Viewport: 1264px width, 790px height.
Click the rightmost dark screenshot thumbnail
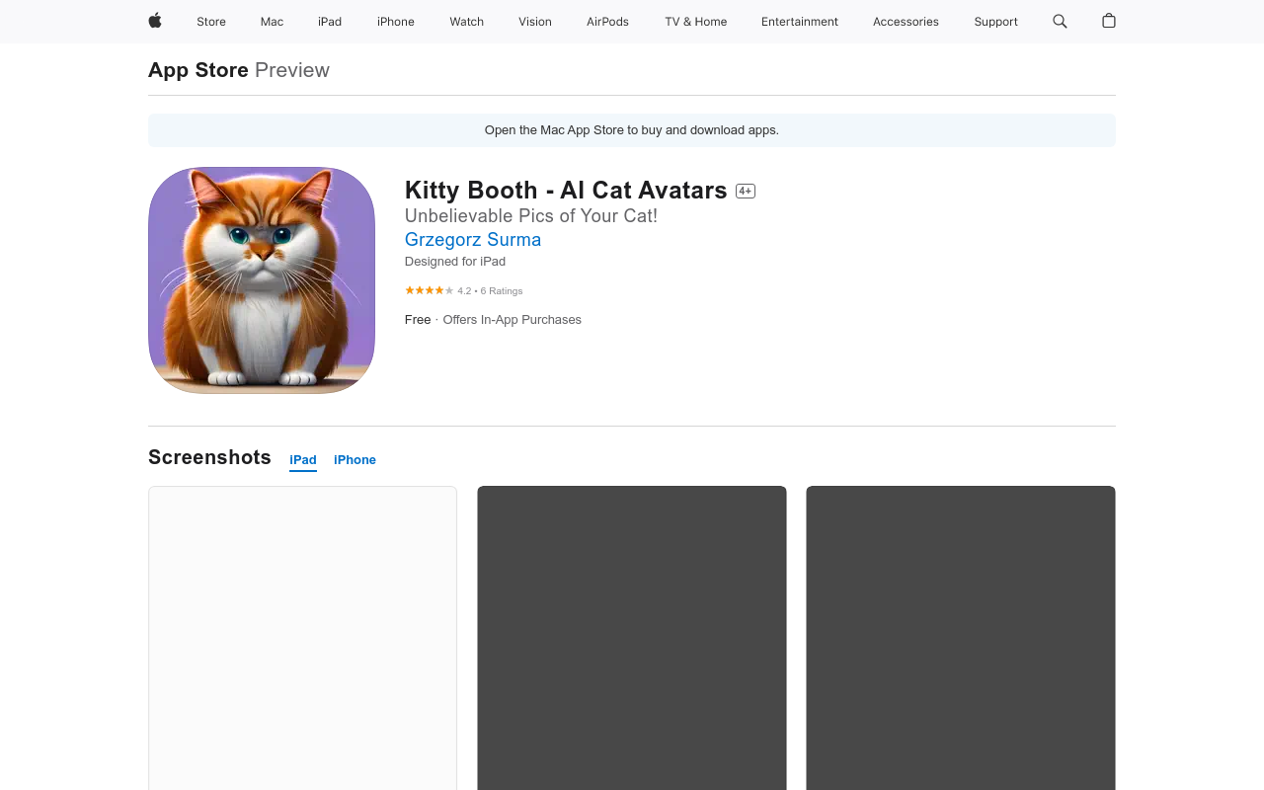coord(961,638)
